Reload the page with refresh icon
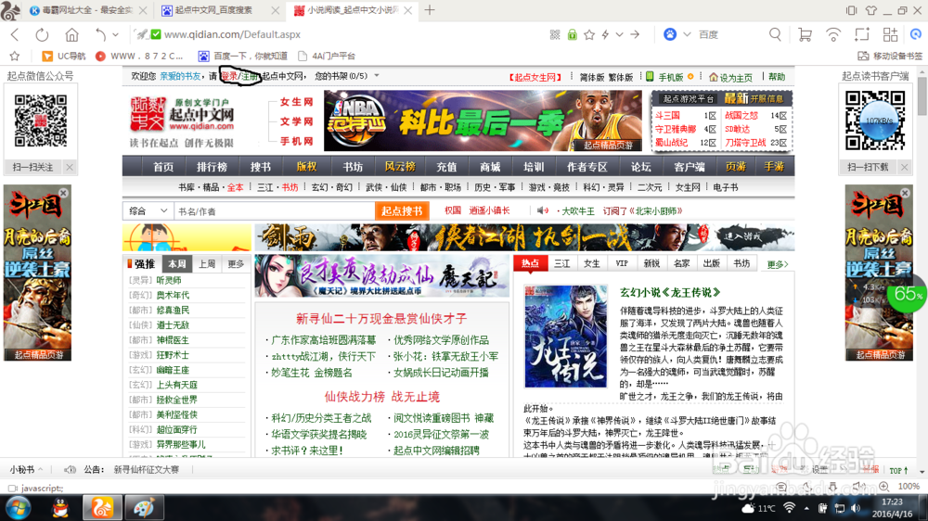This screenshot has width=928, height=521. (42, 35)
